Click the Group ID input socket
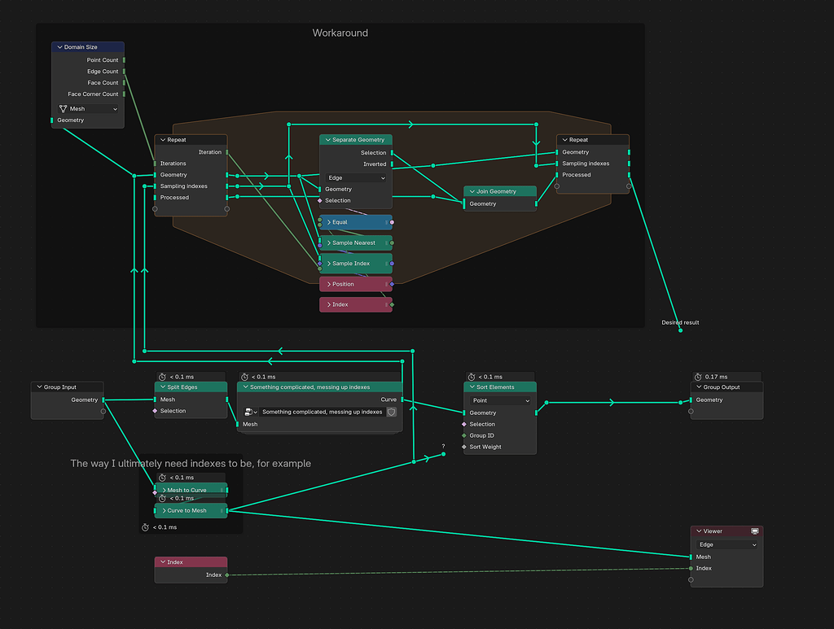 463,435
